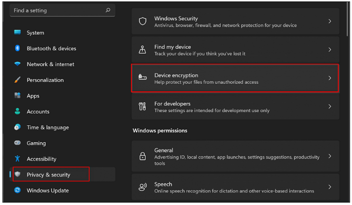Click the Device encryption lock-drive icon

tap(142, 77)
